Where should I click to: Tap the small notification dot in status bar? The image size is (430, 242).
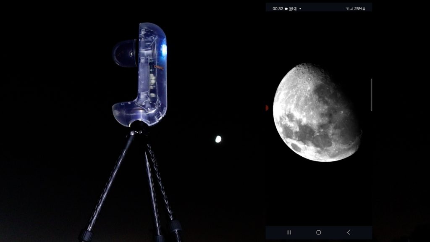pos(300,8)
